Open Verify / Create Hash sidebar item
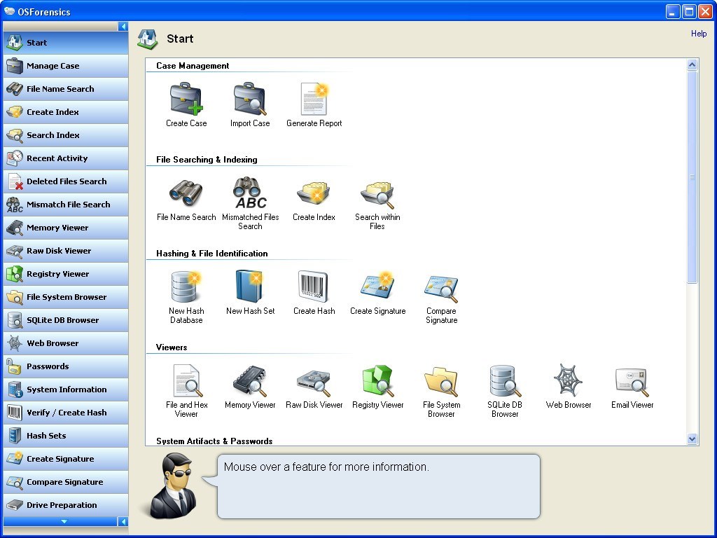This screenshot has width=717, height=538. [x=65, y=413]
